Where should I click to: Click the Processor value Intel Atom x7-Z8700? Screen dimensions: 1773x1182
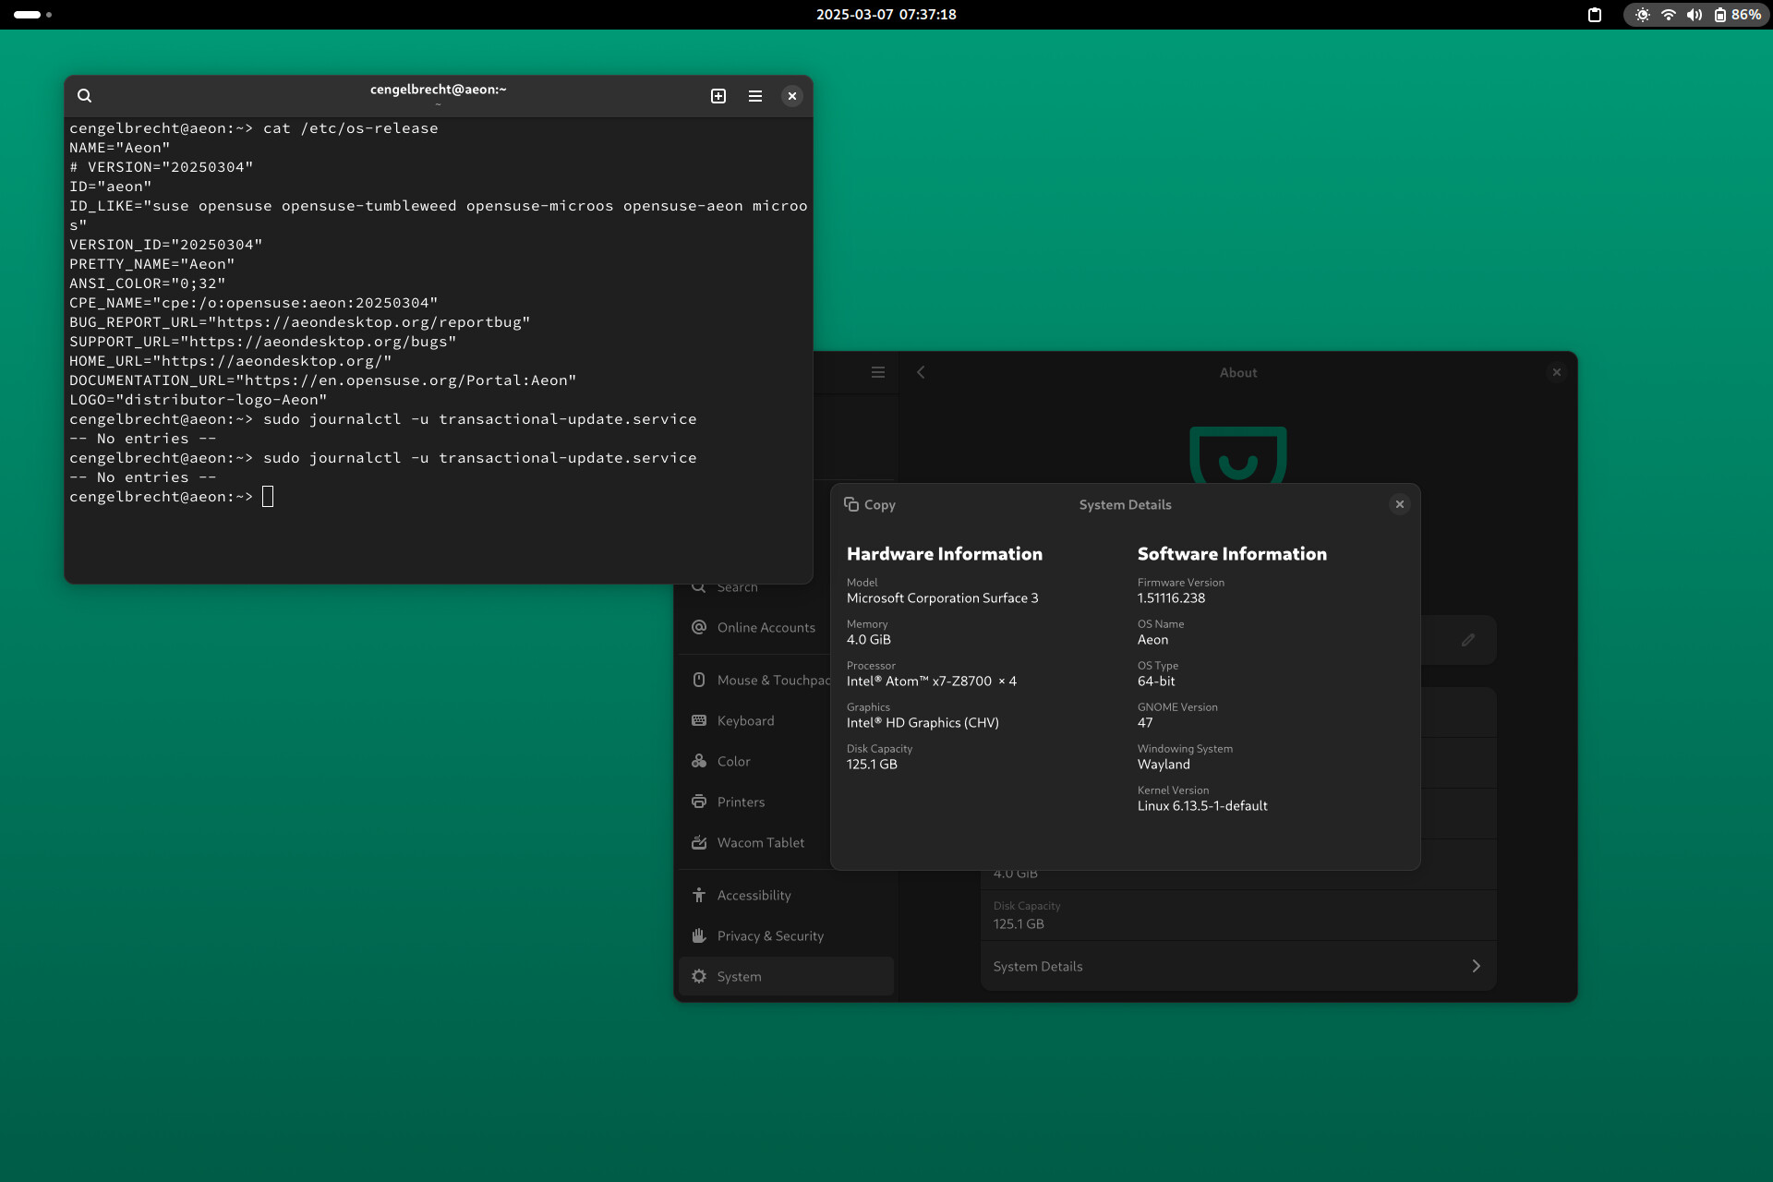click(x=931, y=681)
